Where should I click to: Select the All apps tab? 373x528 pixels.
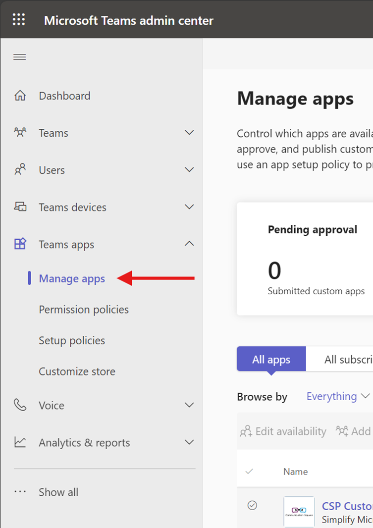271,359
